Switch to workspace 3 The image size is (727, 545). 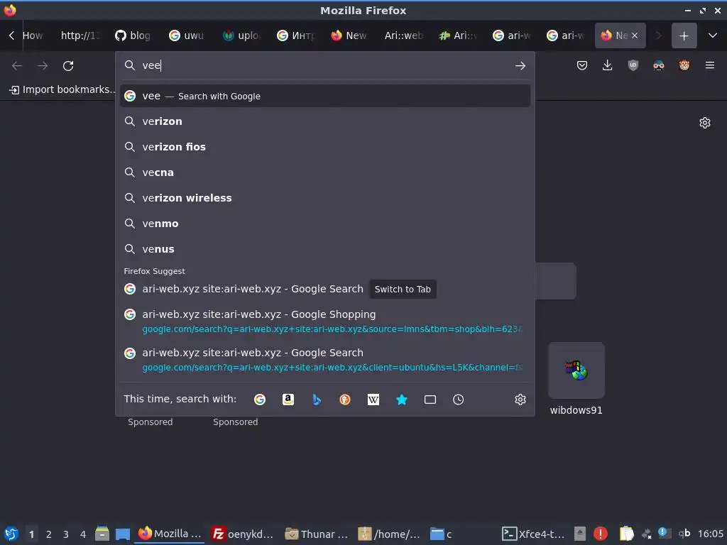(x=66, y=534)
